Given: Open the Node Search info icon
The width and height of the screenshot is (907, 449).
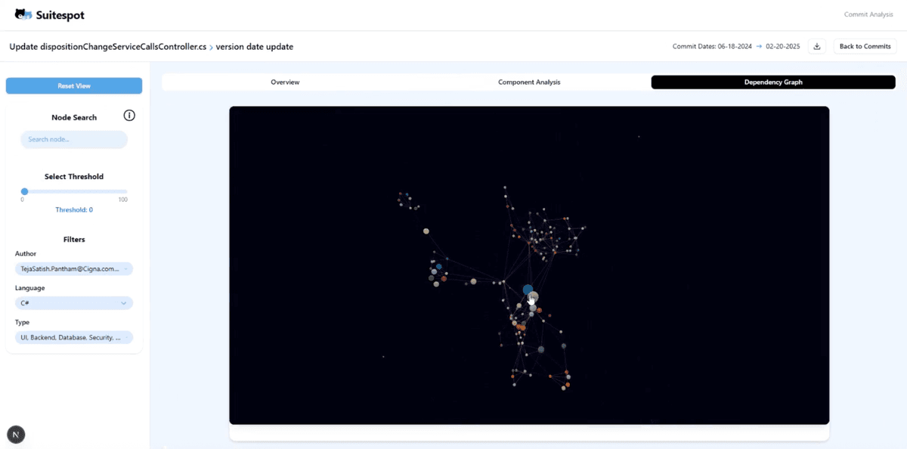Looking at the screenshot, I should tap(129, 116).
